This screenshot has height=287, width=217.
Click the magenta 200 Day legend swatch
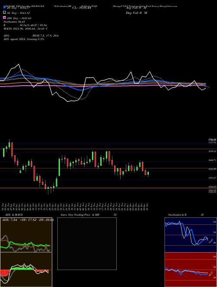4,17
